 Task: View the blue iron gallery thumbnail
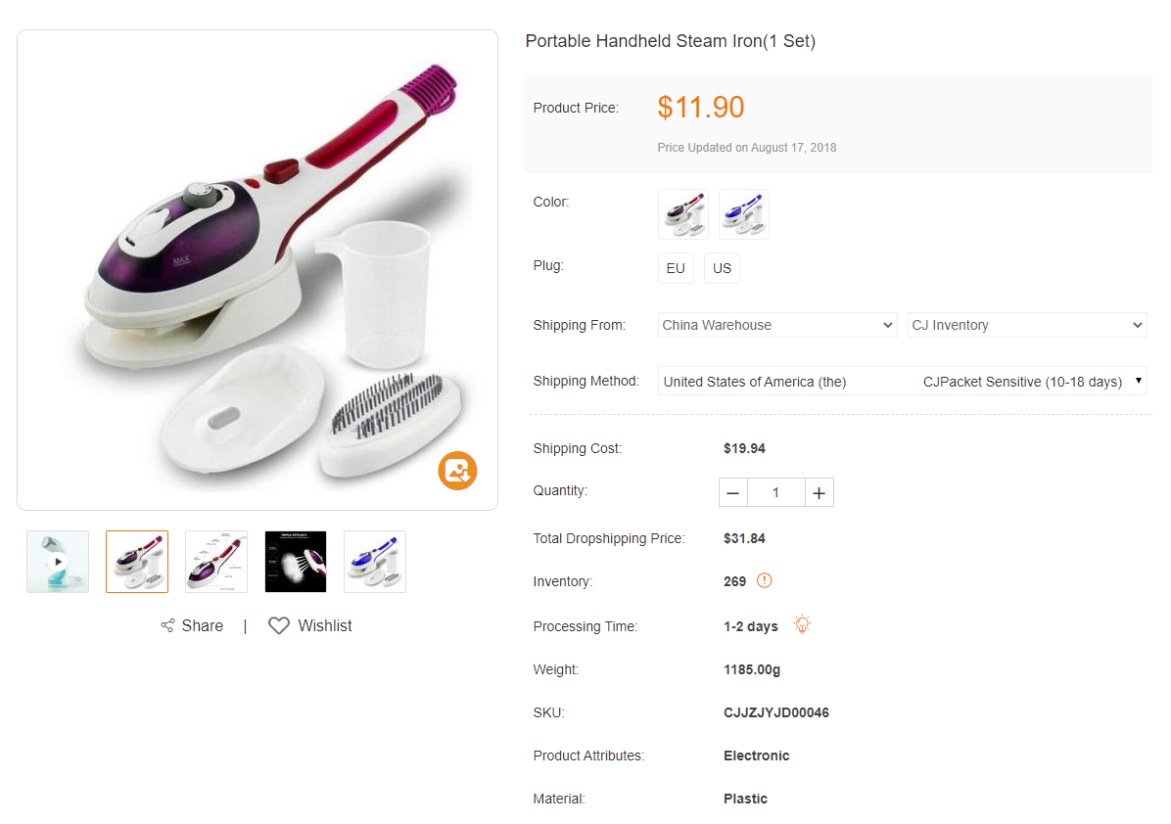(375, 562)
